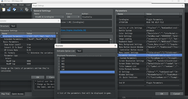The image size is (188, 99).
Task: Click the ellipsis button beside plugin name field
Action: pos(63,17)
